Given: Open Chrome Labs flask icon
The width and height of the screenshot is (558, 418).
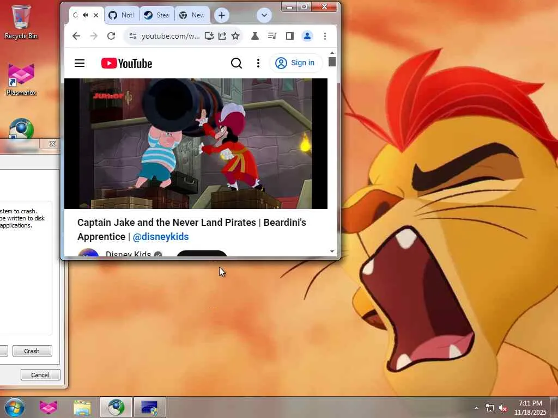Looking at the screenshot, I should click(255, 36).
